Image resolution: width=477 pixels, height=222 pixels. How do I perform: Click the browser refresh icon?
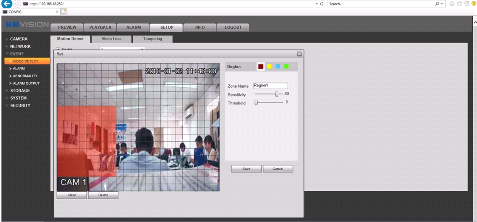[x=322, y=4]
